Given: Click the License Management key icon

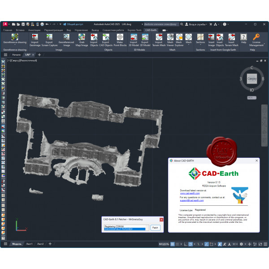Looking at the screenshot, I should (256, 37).
